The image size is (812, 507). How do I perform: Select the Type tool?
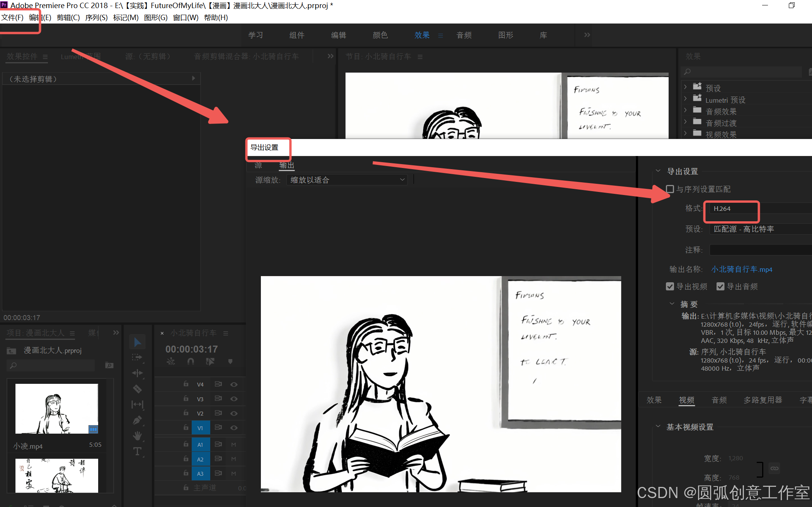(x=137, y=451)
